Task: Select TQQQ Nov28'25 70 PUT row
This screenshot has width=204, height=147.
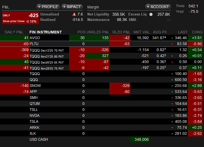Action: [x=101, y=68]
